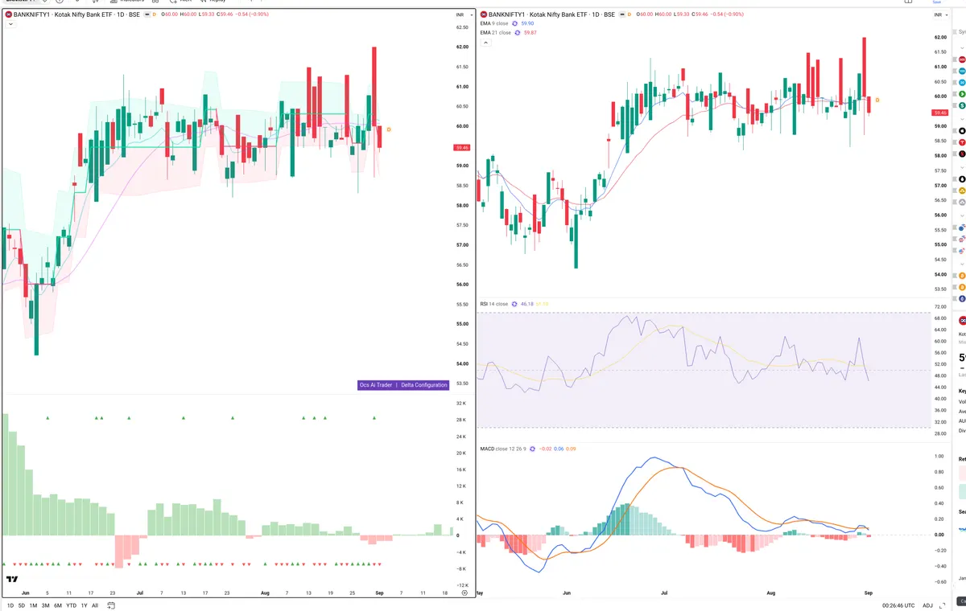Image resolution: width=966 pixels, height=611 pixels.
Task: Click 1.00 on MACD pane scale
Action: (939, 457)
